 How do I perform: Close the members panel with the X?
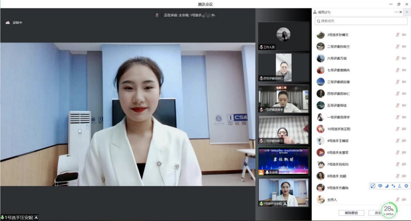click(x=401, y=12)
